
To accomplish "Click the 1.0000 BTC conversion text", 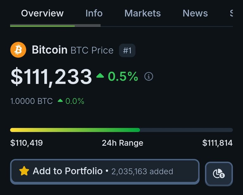I will tap(31, 101).
